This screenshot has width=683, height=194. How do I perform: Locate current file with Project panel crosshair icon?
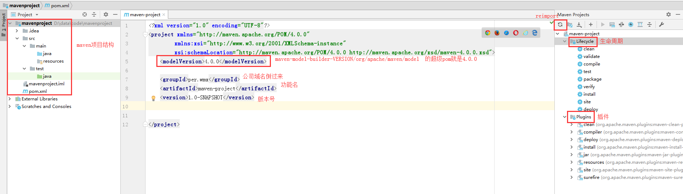[x=85, y=14]
